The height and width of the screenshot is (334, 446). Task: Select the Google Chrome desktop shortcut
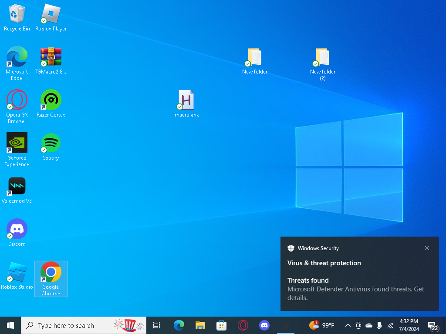coord(51,279)
